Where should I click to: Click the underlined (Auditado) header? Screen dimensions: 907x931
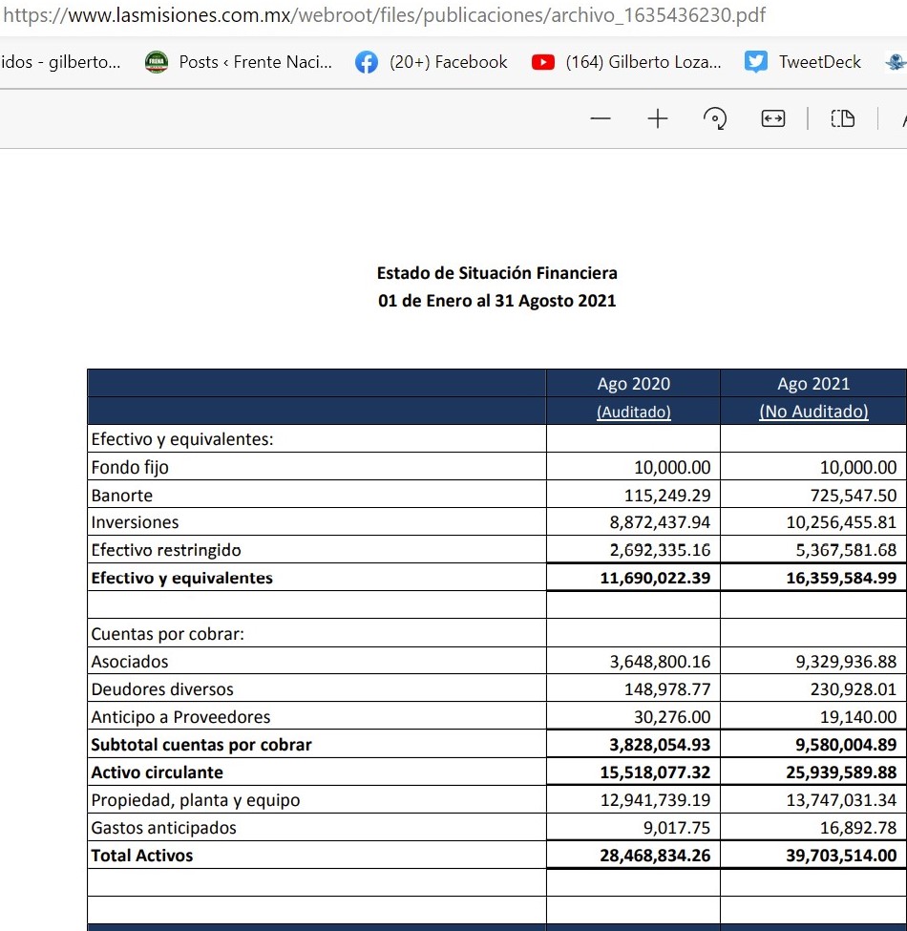click(x=633, y=412)
